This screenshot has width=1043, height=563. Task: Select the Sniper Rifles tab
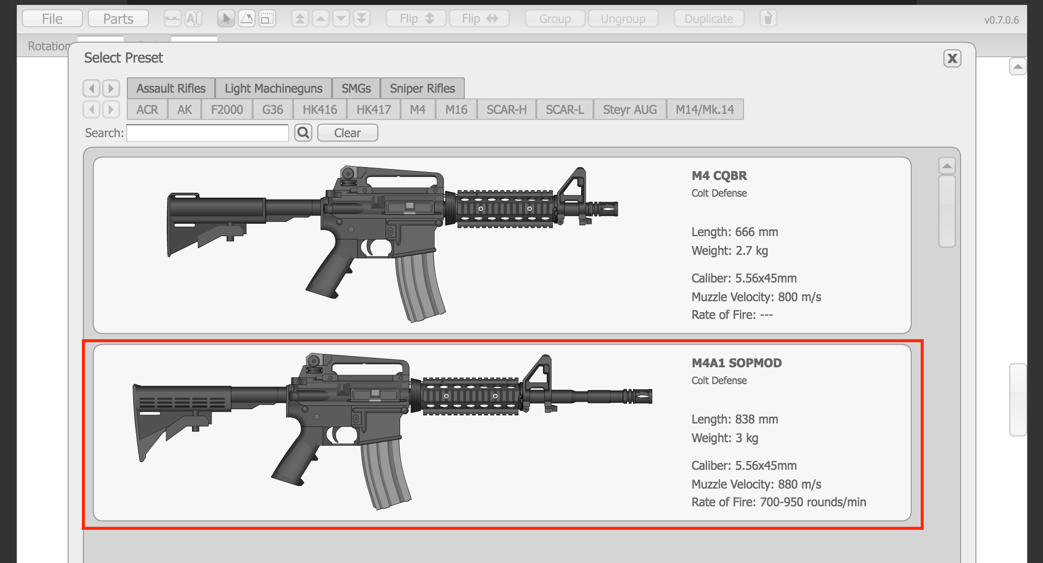tap(422, 88)
